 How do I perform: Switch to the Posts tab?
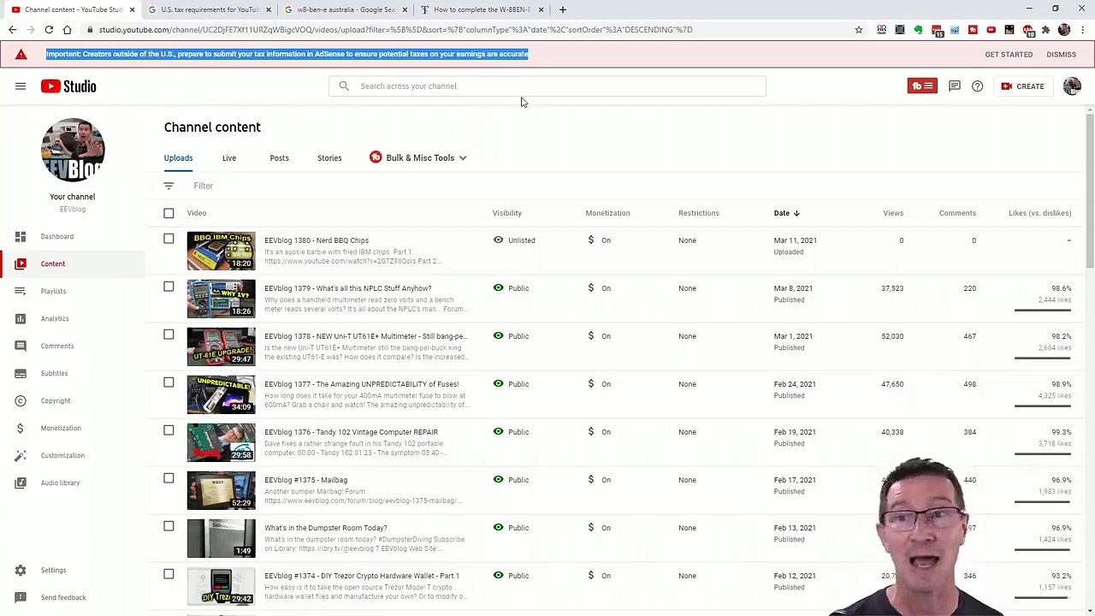[x=279, y=157]
